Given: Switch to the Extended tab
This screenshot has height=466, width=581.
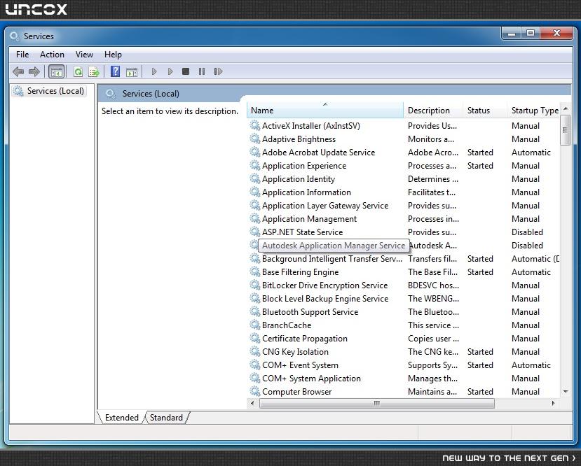Looking at the screenshot, I should 121,418.
